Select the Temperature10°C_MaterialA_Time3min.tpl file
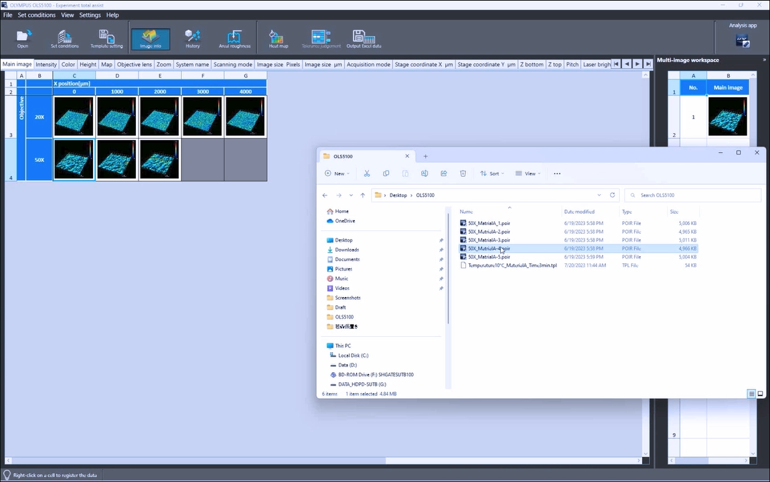Viewport: 770px width, 482px height. click(512, 265)
